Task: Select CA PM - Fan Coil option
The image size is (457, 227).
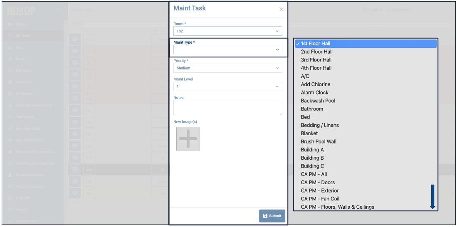Action: coord(320,199)
